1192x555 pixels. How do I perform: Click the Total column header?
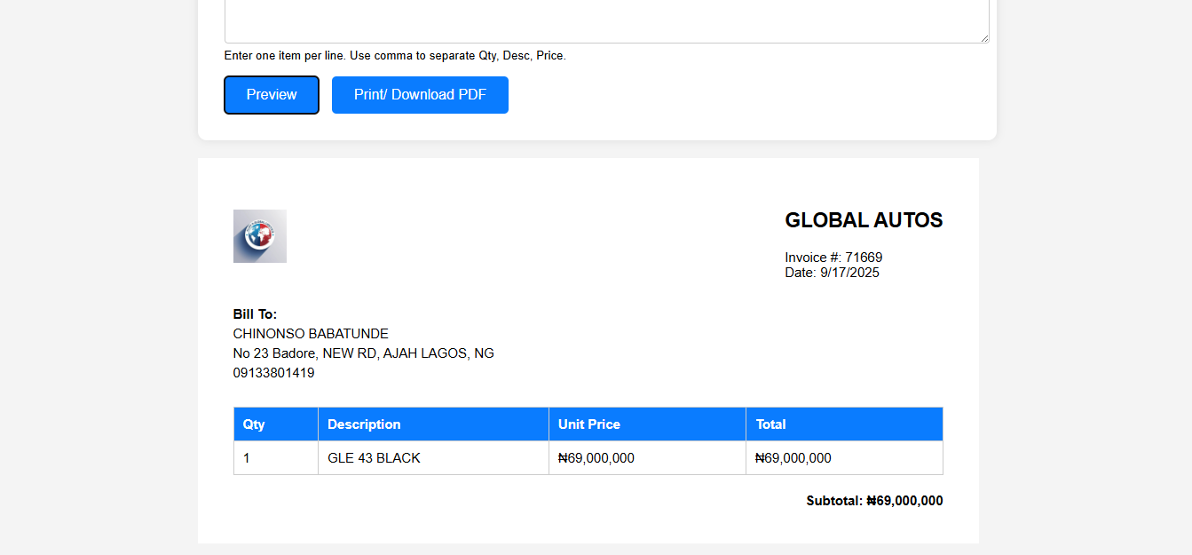coord(771,424)
